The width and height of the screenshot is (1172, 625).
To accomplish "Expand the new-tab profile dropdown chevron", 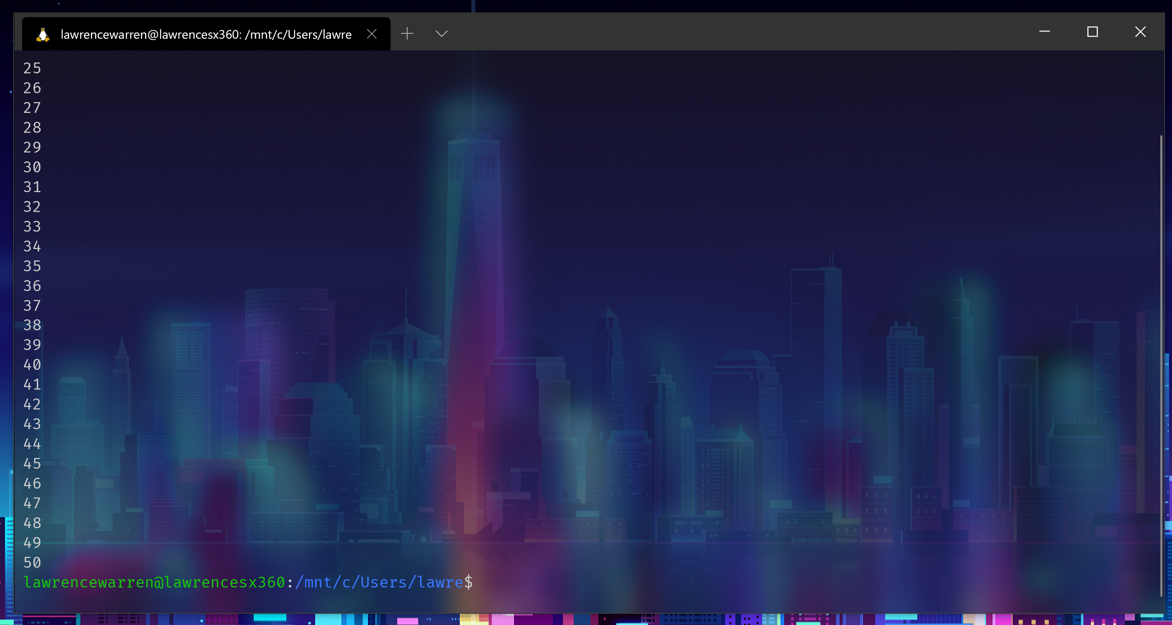I will 441,34.
